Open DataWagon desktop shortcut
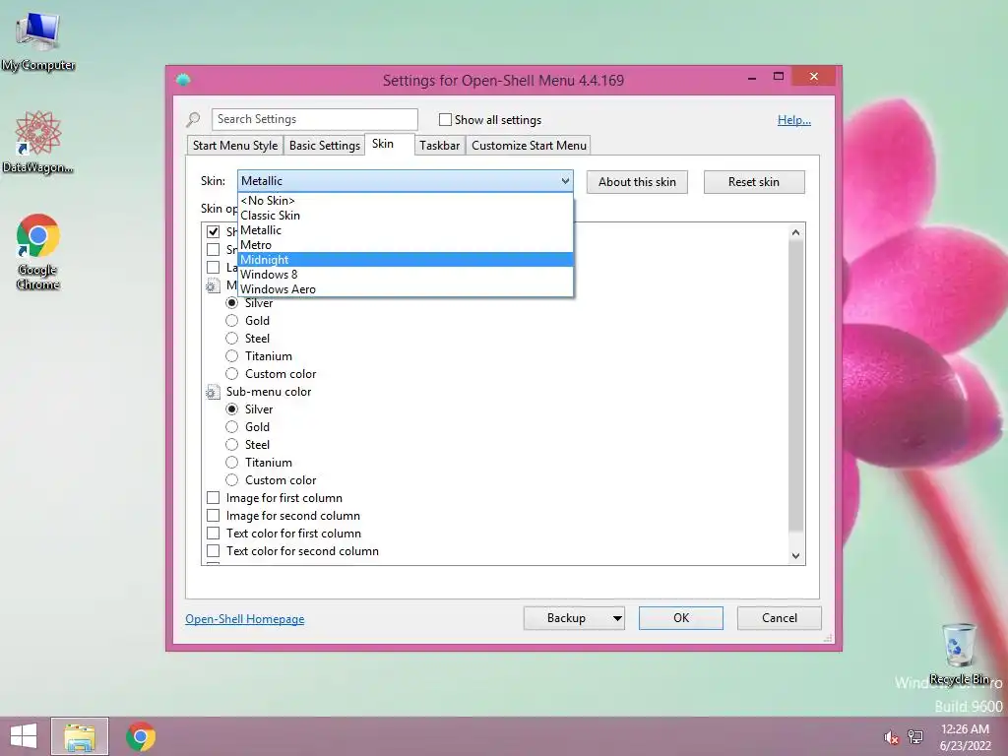 38,142
